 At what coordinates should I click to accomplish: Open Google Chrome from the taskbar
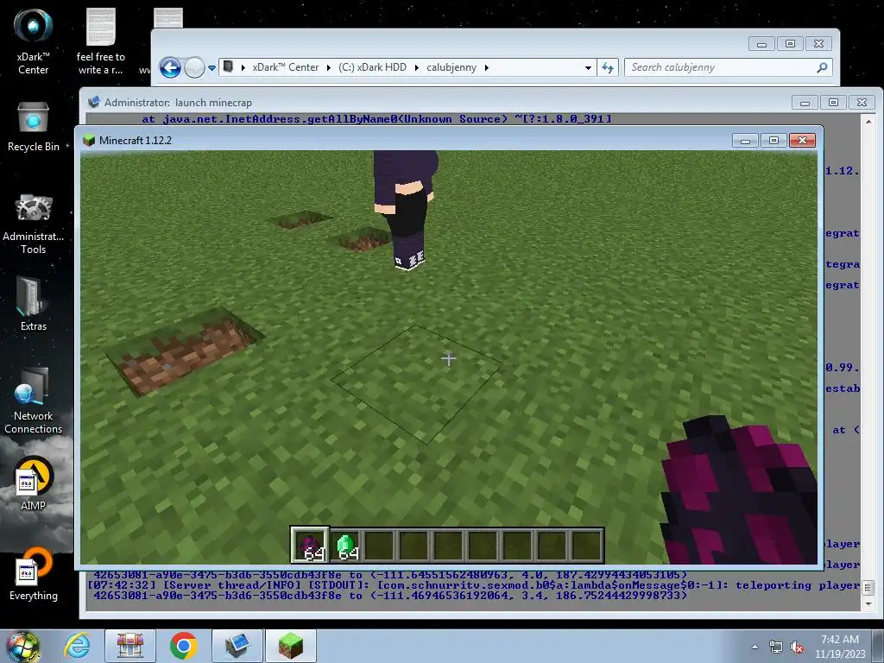click(x=183, y=646)
